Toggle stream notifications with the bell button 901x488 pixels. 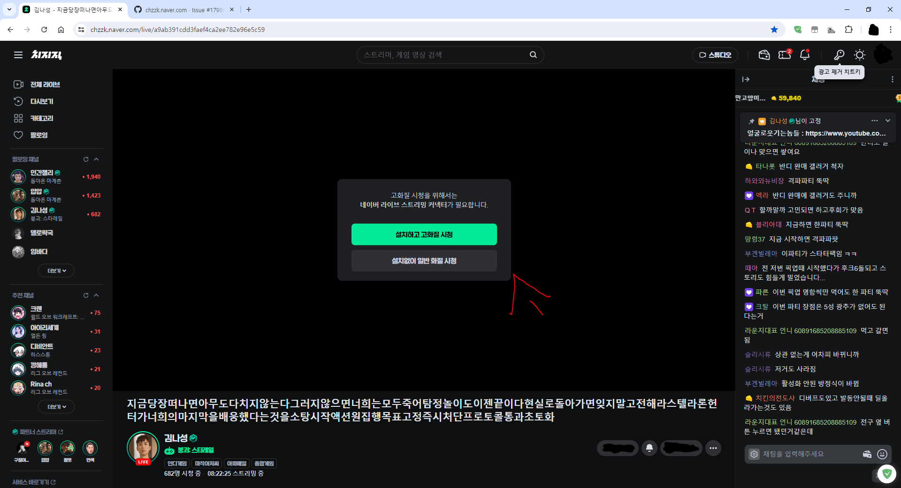point(649,448)
